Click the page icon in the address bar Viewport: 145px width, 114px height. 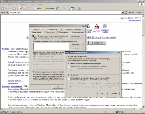(8, 12)
